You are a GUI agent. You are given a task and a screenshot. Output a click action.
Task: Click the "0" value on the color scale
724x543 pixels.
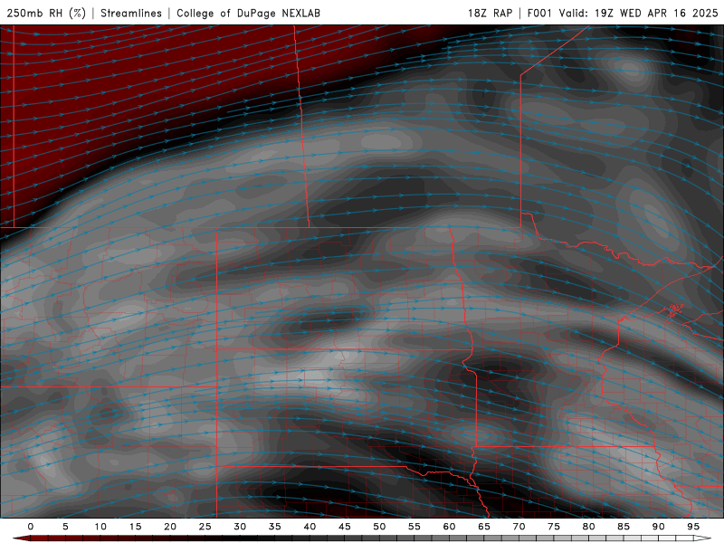pyautogui.click(x=31, y=527)
